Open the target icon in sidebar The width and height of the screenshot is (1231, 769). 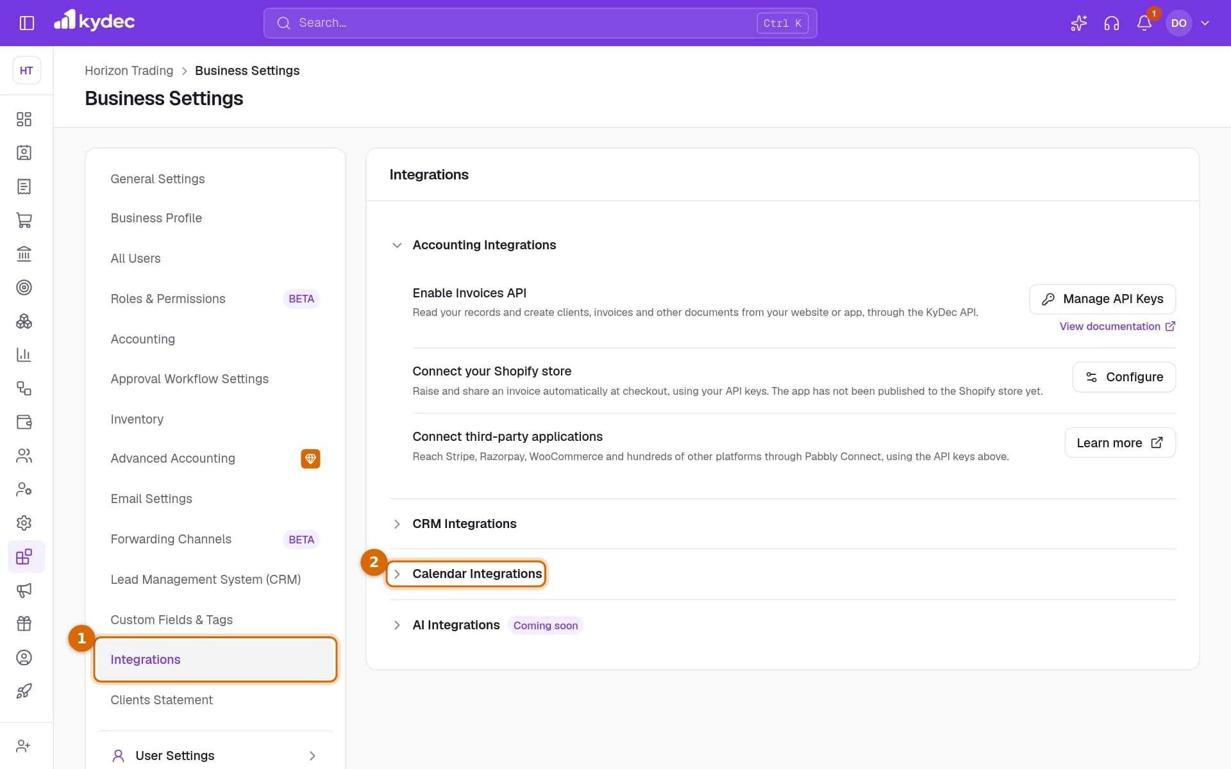pos(24,287)
